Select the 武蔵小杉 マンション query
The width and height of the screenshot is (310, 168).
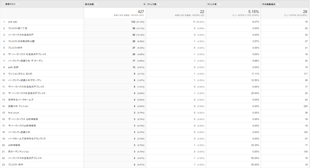18,106
